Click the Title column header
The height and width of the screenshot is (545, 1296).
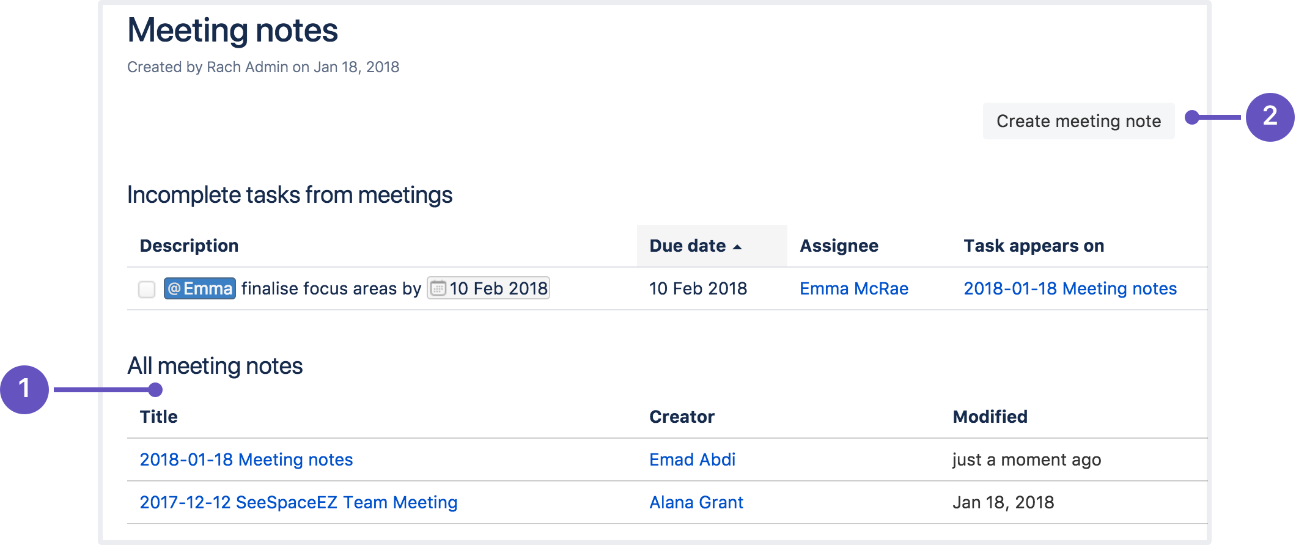click(158, 417)
